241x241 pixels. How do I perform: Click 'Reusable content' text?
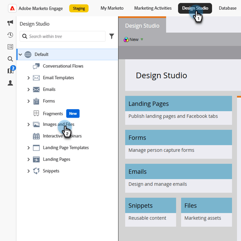147,218
